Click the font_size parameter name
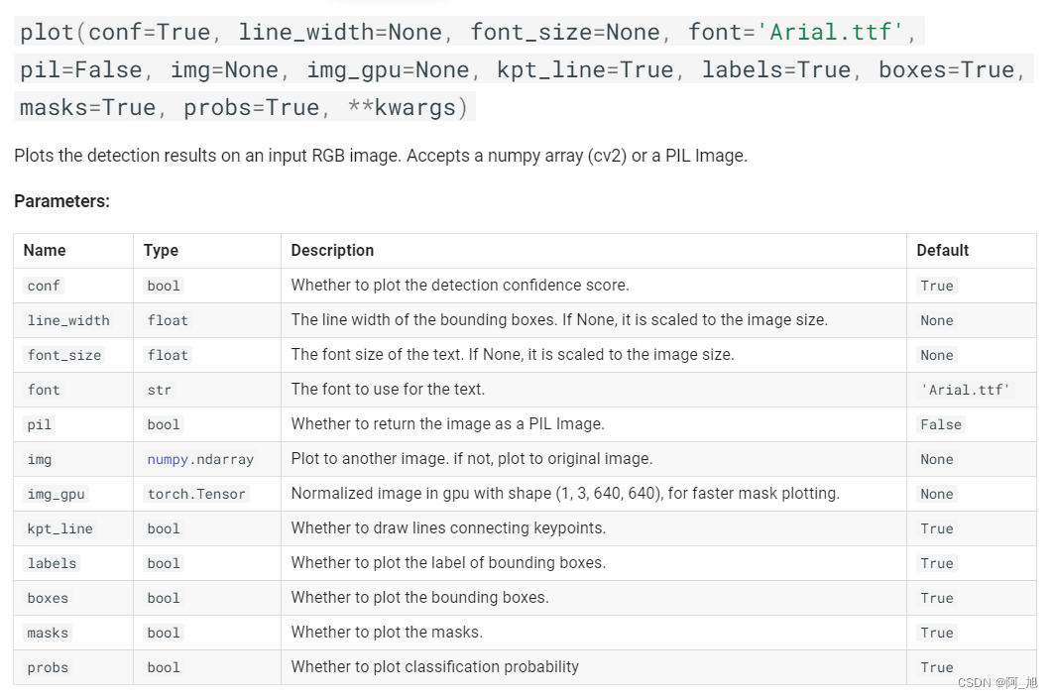Image resolution: width=1053 pixels, height=698 pixels. coord(64,355)
